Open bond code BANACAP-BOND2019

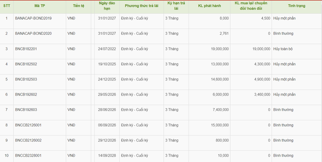pos(33,18)
